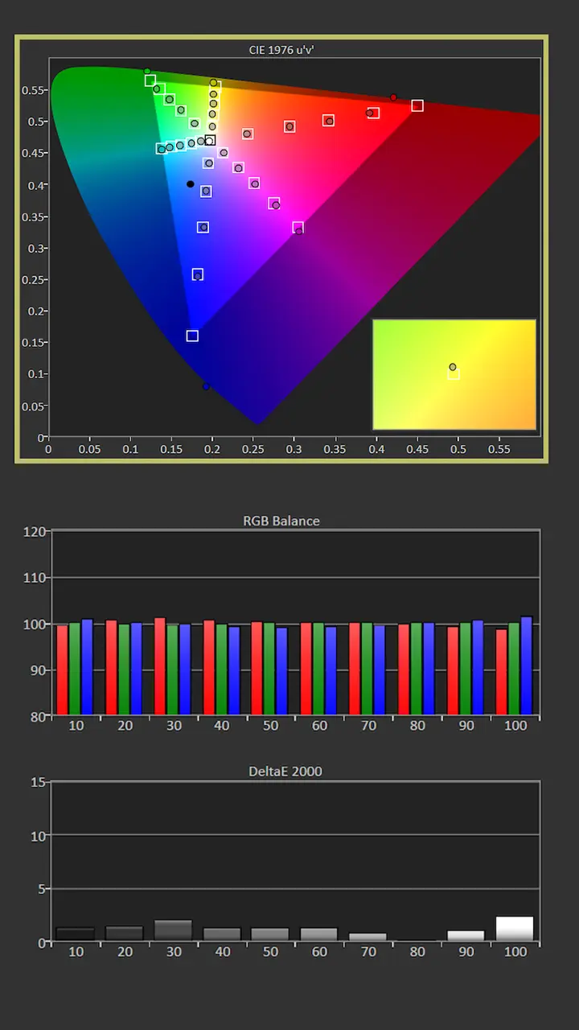Select the green primary target square

click(x=150, y=80)
